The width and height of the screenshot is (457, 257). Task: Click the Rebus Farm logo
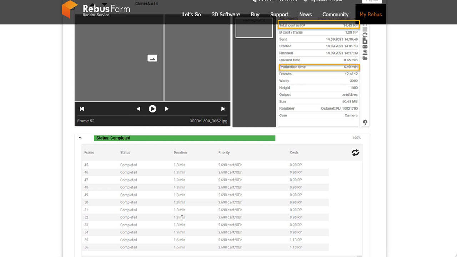pos(96,9)
